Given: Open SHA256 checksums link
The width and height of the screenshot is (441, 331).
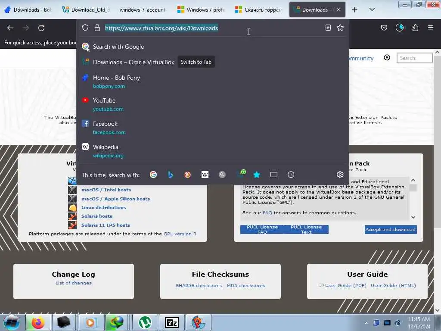Looking at the screenshot, I should (x=199, y=285).
